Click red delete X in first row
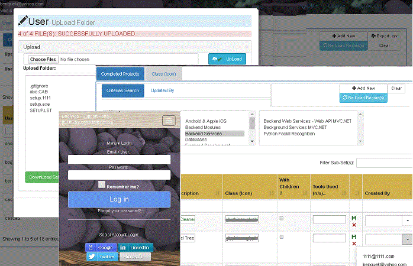Image resolution: width=413 pixels, height=266 pixels. pyautogui.click(x=354, y=225)
